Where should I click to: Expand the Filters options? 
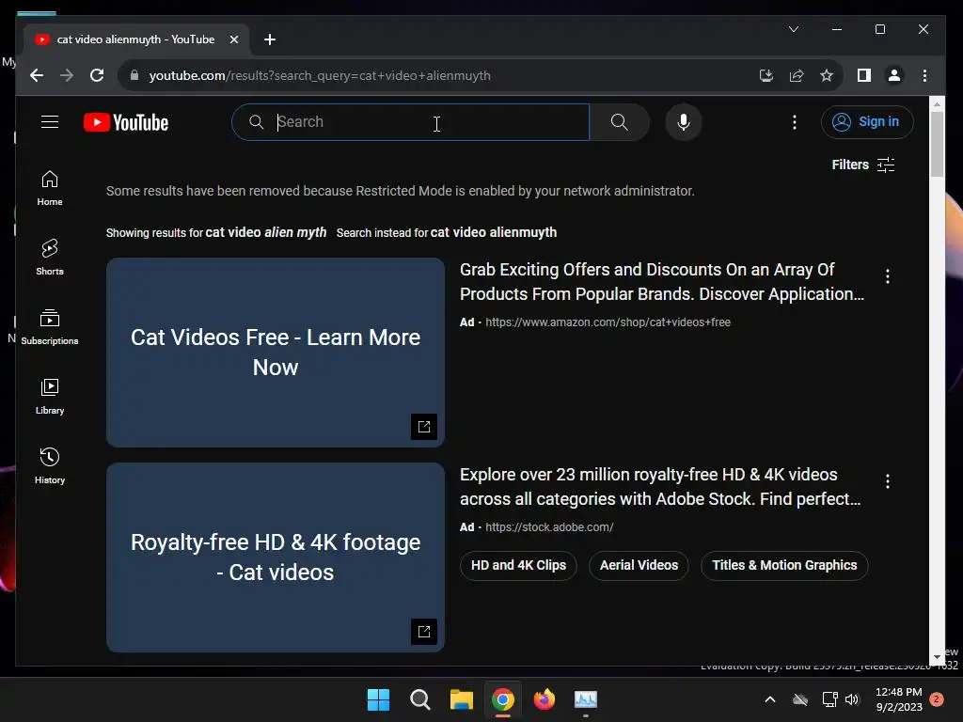pos(863,165)
